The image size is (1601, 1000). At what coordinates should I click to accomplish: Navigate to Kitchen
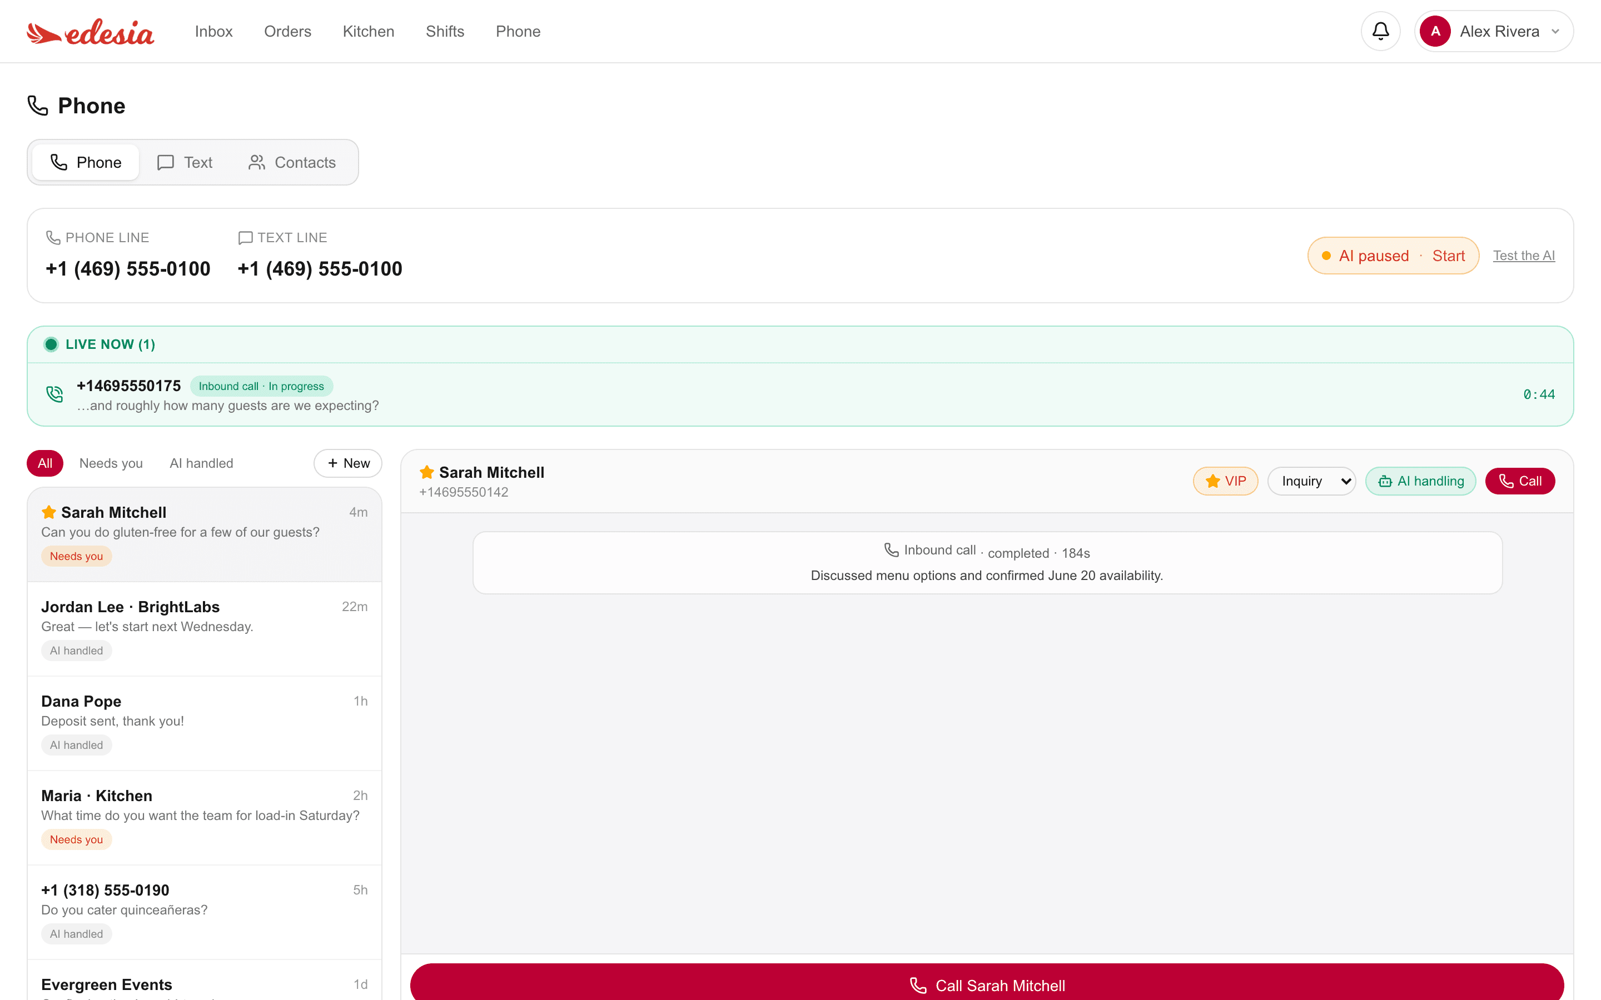pyautogui.click(x=369, y=31)
